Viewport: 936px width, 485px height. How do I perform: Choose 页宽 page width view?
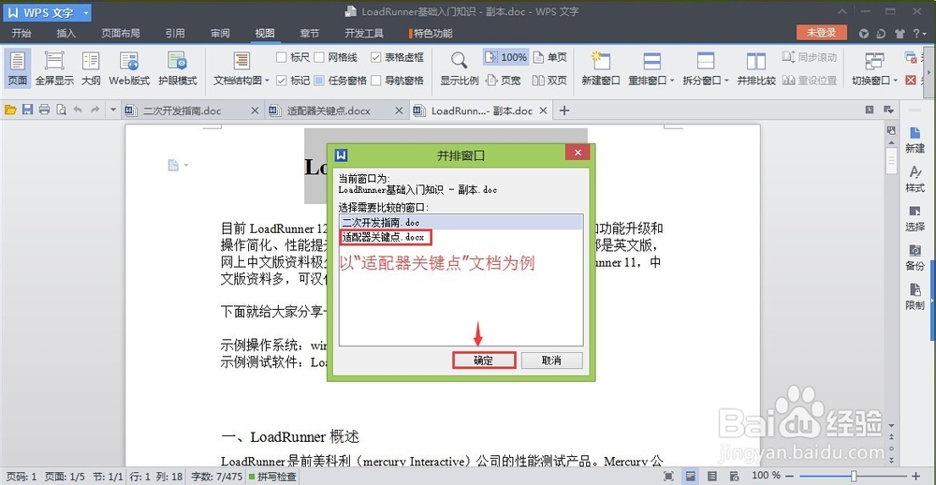504,80
